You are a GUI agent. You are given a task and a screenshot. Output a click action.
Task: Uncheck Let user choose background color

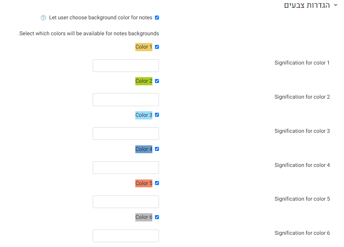click(x=157, y=18)
